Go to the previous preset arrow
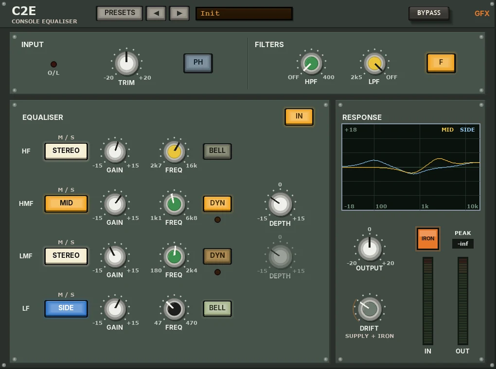496x369 pixels. point(156,13)
